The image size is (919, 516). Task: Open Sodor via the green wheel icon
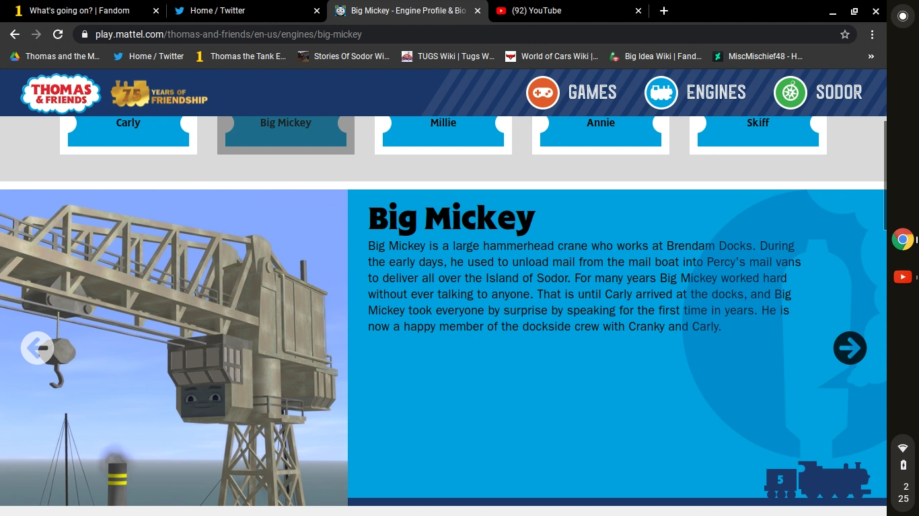(791, 92)
